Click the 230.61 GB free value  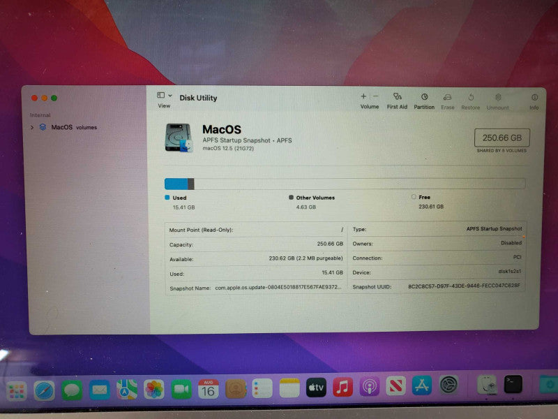pyautogui.click(x=431, y=206)
